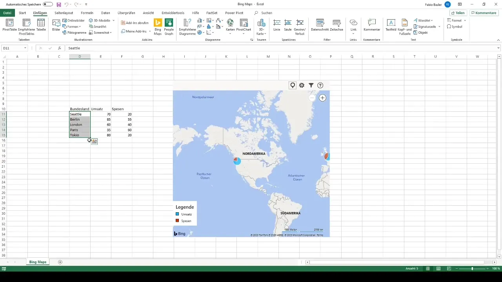502x282 pixels.
Task: Insert SmartArt graphic
Action: point(97,27)
